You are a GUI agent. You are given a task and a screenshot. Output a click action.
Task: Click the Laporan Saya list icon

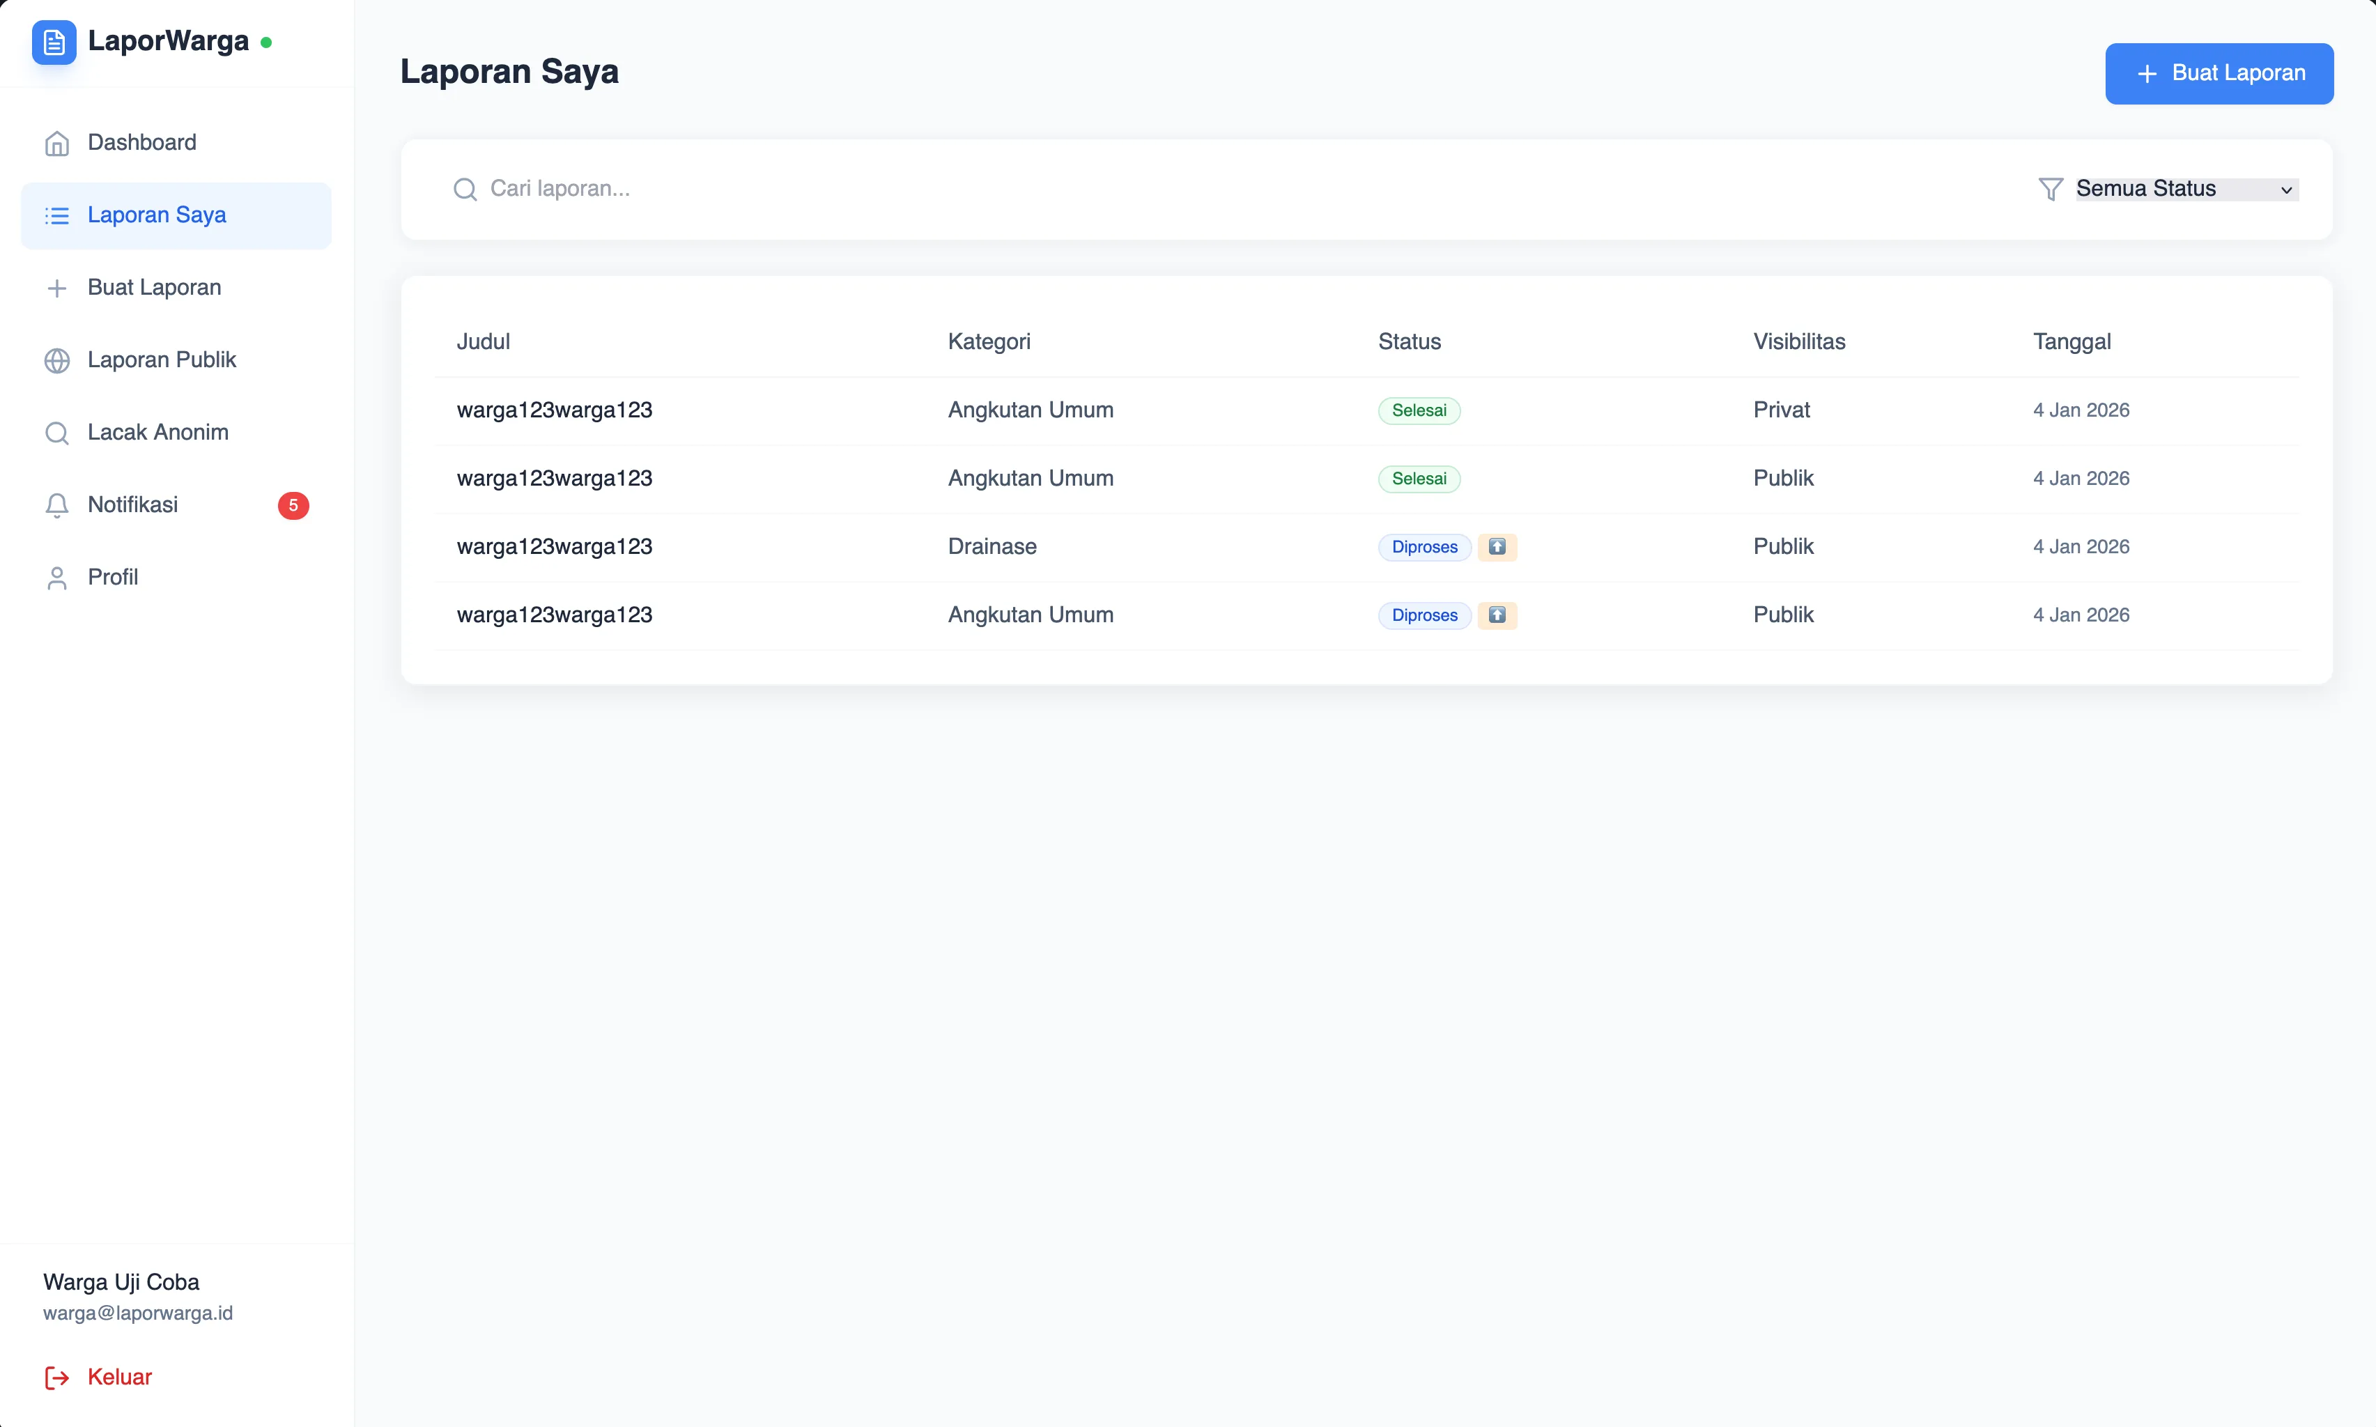pos(56,215)
